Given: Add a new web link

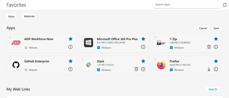Looking at the screenshot, I should point(213,89).
